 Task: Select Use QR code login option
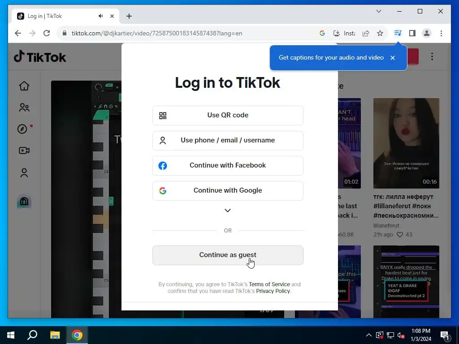228,116
